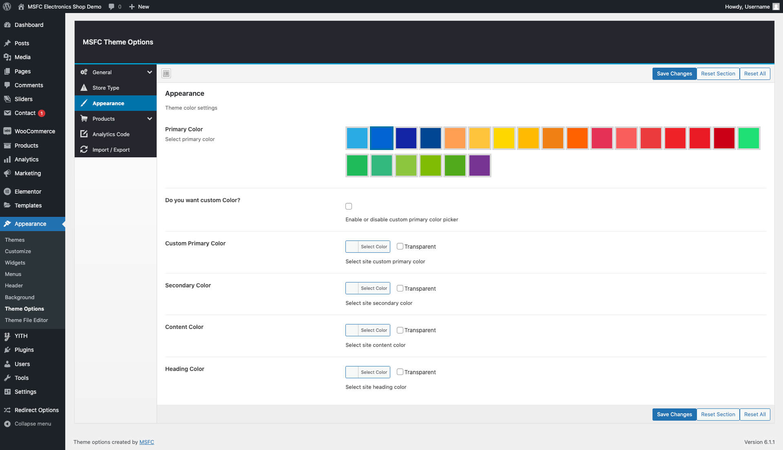This screenshot has height=450, width=783.
Task: Click the top Save Changes button
Action: (x=674, y=73)
